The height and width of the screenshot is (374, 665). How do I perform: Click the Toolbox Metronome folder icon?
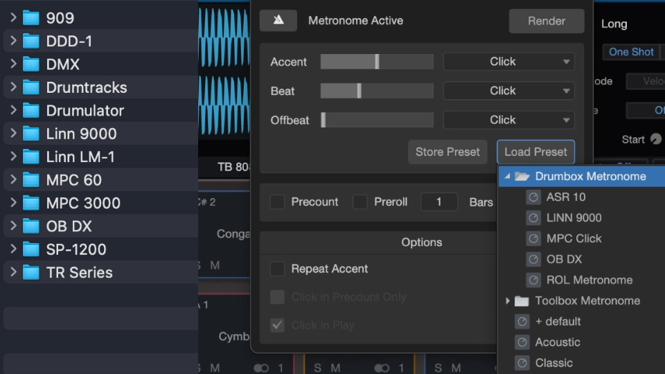522,301
